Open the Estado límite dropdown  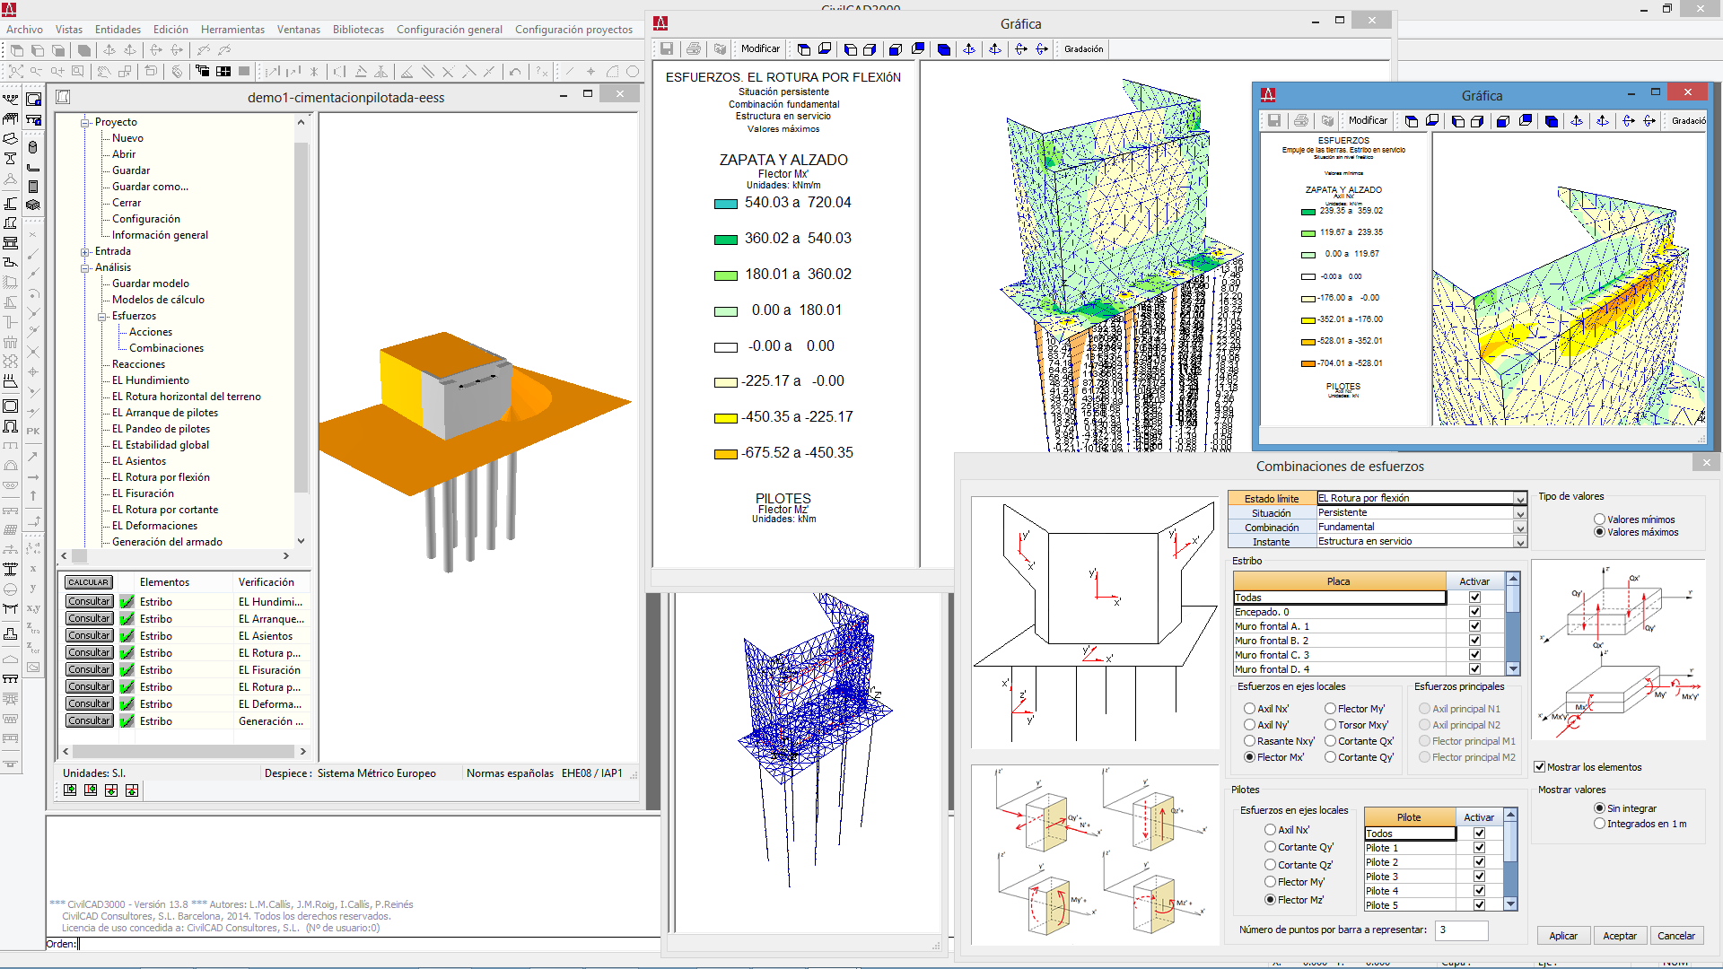[x=1519, y=499]
